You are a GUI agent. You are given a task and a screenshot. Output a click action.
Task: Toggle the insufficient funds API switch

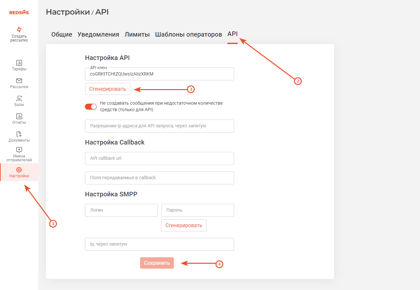91,107
